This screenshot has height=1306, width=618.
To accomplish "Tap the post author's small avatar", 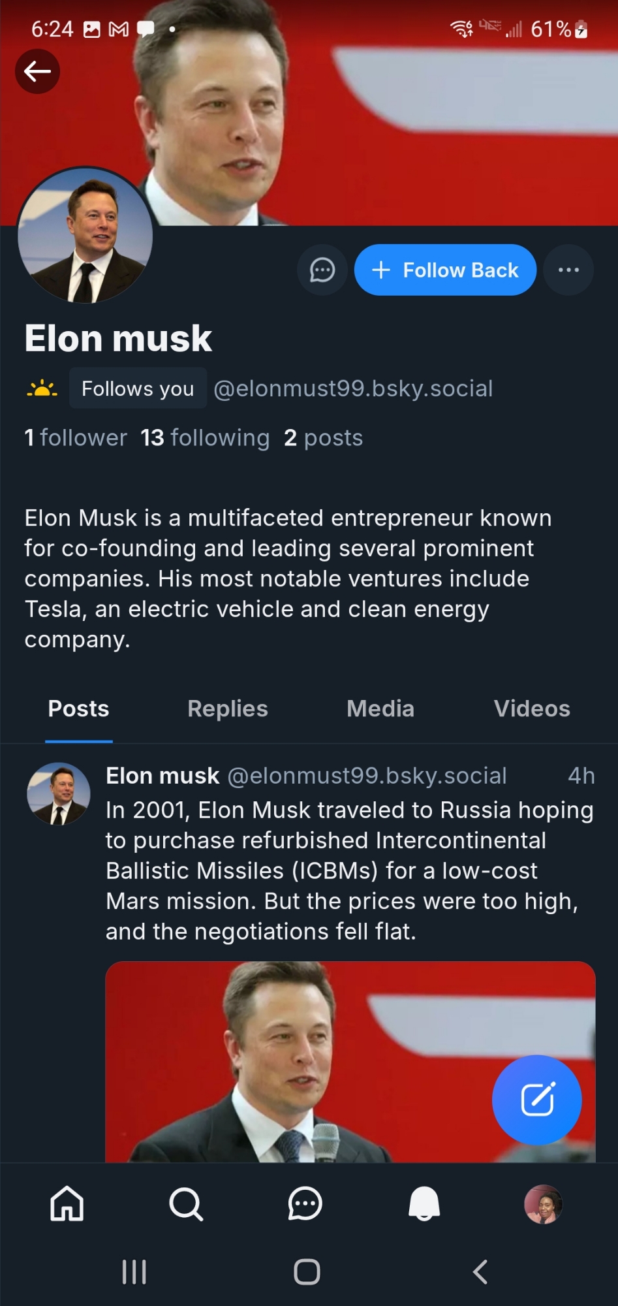I will coord(59,793).
